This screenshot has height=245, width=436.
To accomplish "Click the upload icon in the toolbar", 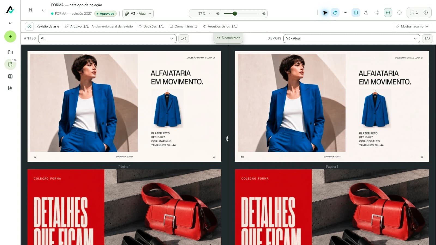I will pyautogui.click(x=366, y=13).
